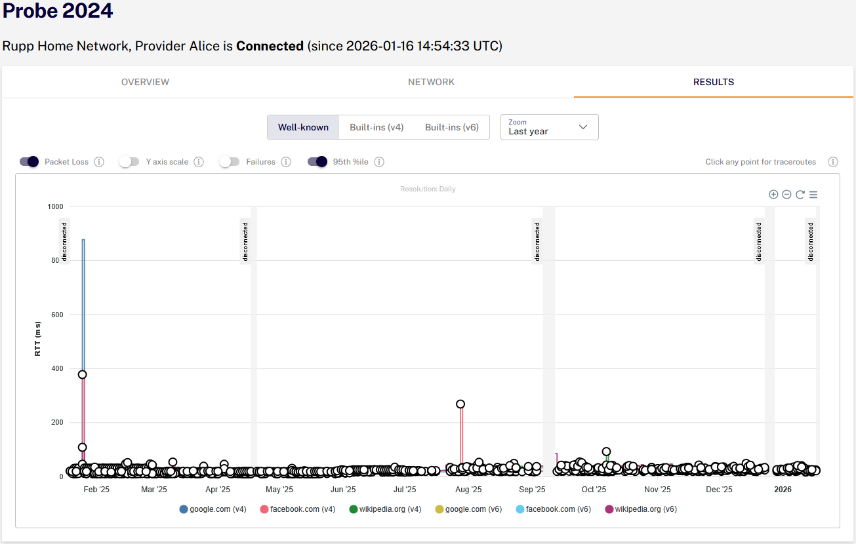856x544 pixels.
Task: Click the 2026 axis label
Action: (x=783, y=489)
